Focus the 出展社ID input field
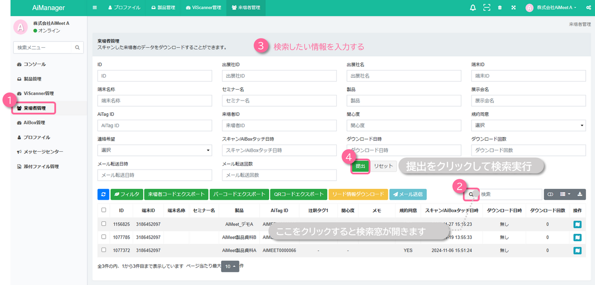 pyautogui.click(x=279, y=76)
